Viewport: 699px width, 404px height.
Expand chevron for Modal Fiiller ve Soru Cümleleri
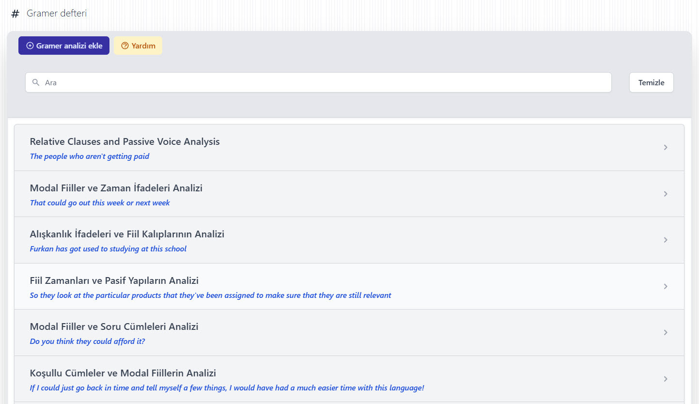[666, 332]
